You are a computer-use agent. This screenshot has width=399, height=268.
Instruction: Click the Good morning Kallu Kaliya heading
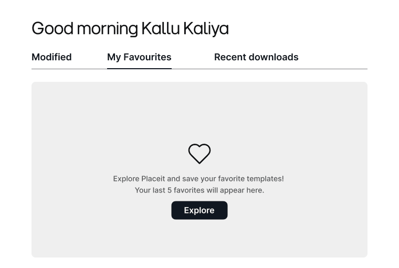[130, 28]
